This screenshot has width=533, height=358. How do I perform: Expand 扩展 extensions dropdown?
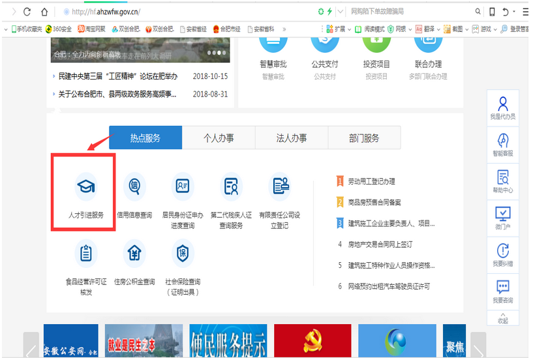(349, 29)
